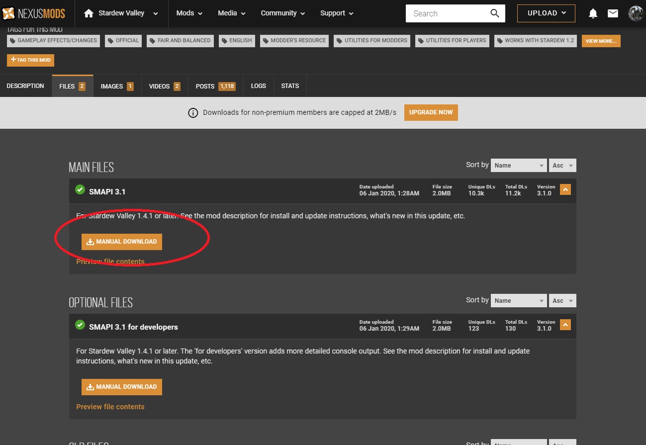Open the Media menu
This screenshot has height=445, width=646.
[x=231, y=13]
